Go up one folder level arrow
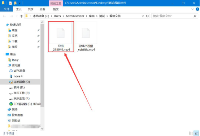This screenshot has width=200, height=136. coord(21,16)
